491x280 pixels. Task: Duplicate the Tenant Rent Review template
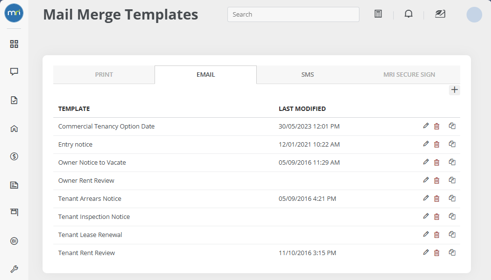[452, 253]
